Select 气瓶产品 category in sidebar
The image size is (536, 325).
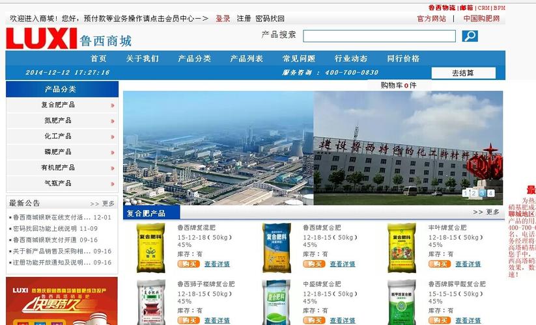click(x=58, y=183)
